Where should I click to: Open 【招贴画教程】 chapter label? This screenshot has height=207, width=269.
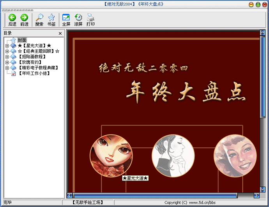[x=32, y=57]
